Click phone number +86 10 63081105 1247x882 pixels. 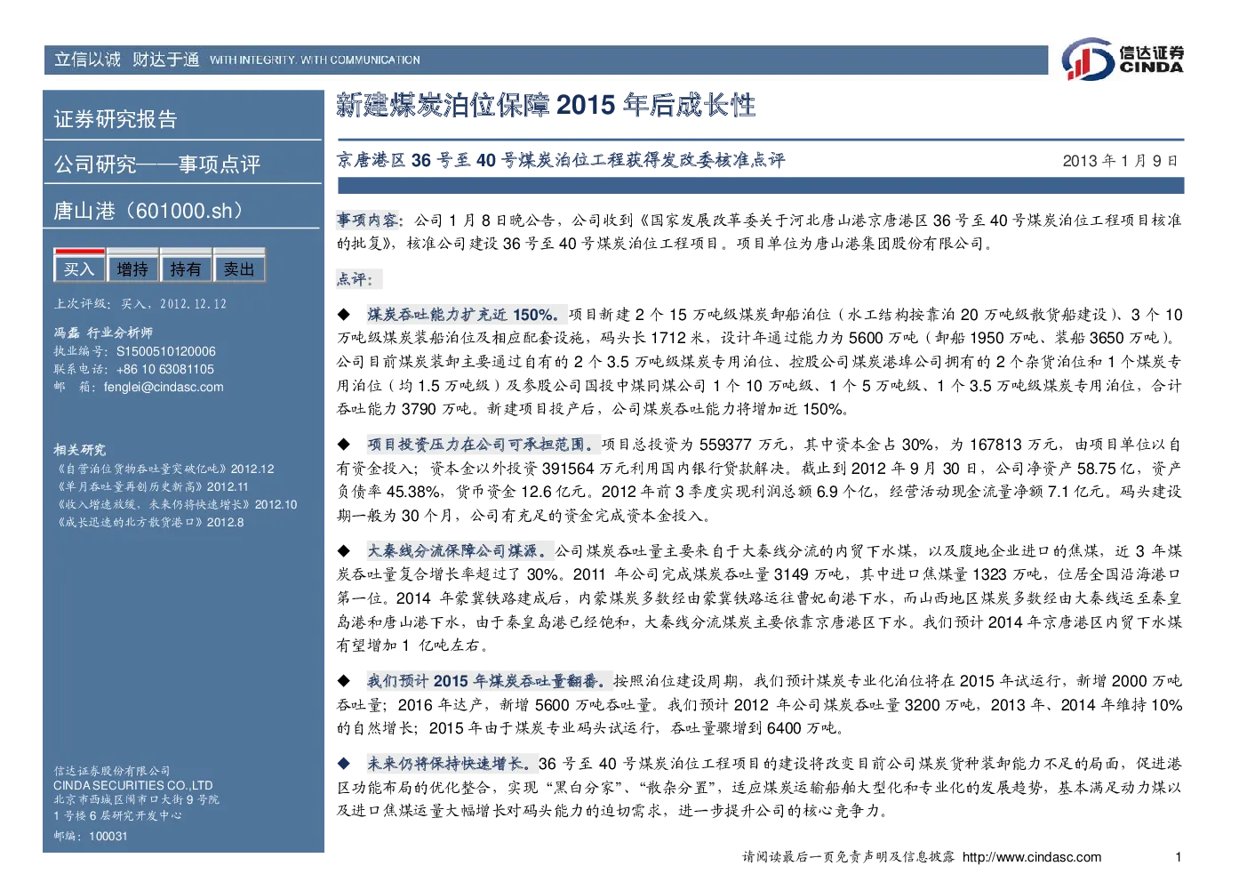165,369
